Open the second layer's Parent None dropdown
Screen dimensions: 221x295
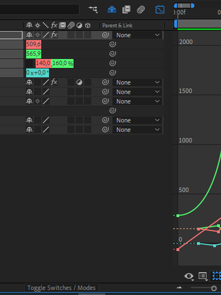coord(137,82)
